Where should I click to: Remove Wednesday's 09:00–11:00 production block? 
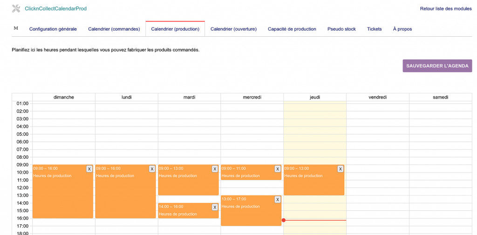pos(278,169)
